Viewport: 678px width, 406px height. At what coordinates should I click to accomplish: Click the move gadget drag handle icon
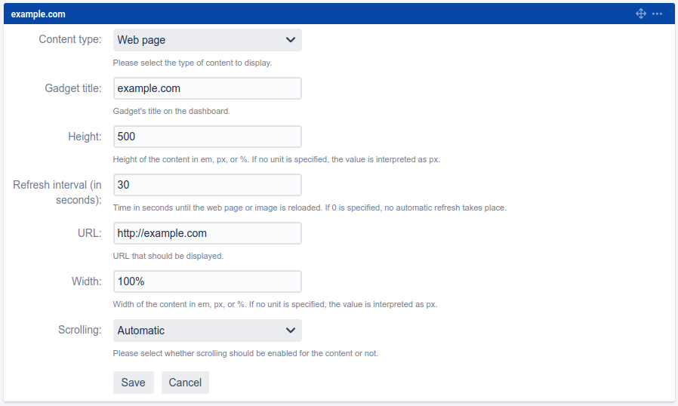(641, 14)
